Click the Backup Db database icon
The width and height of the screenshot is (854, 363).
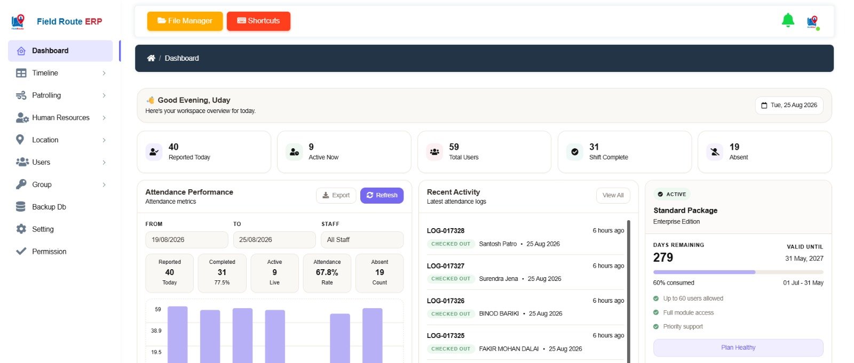[21, 207]
